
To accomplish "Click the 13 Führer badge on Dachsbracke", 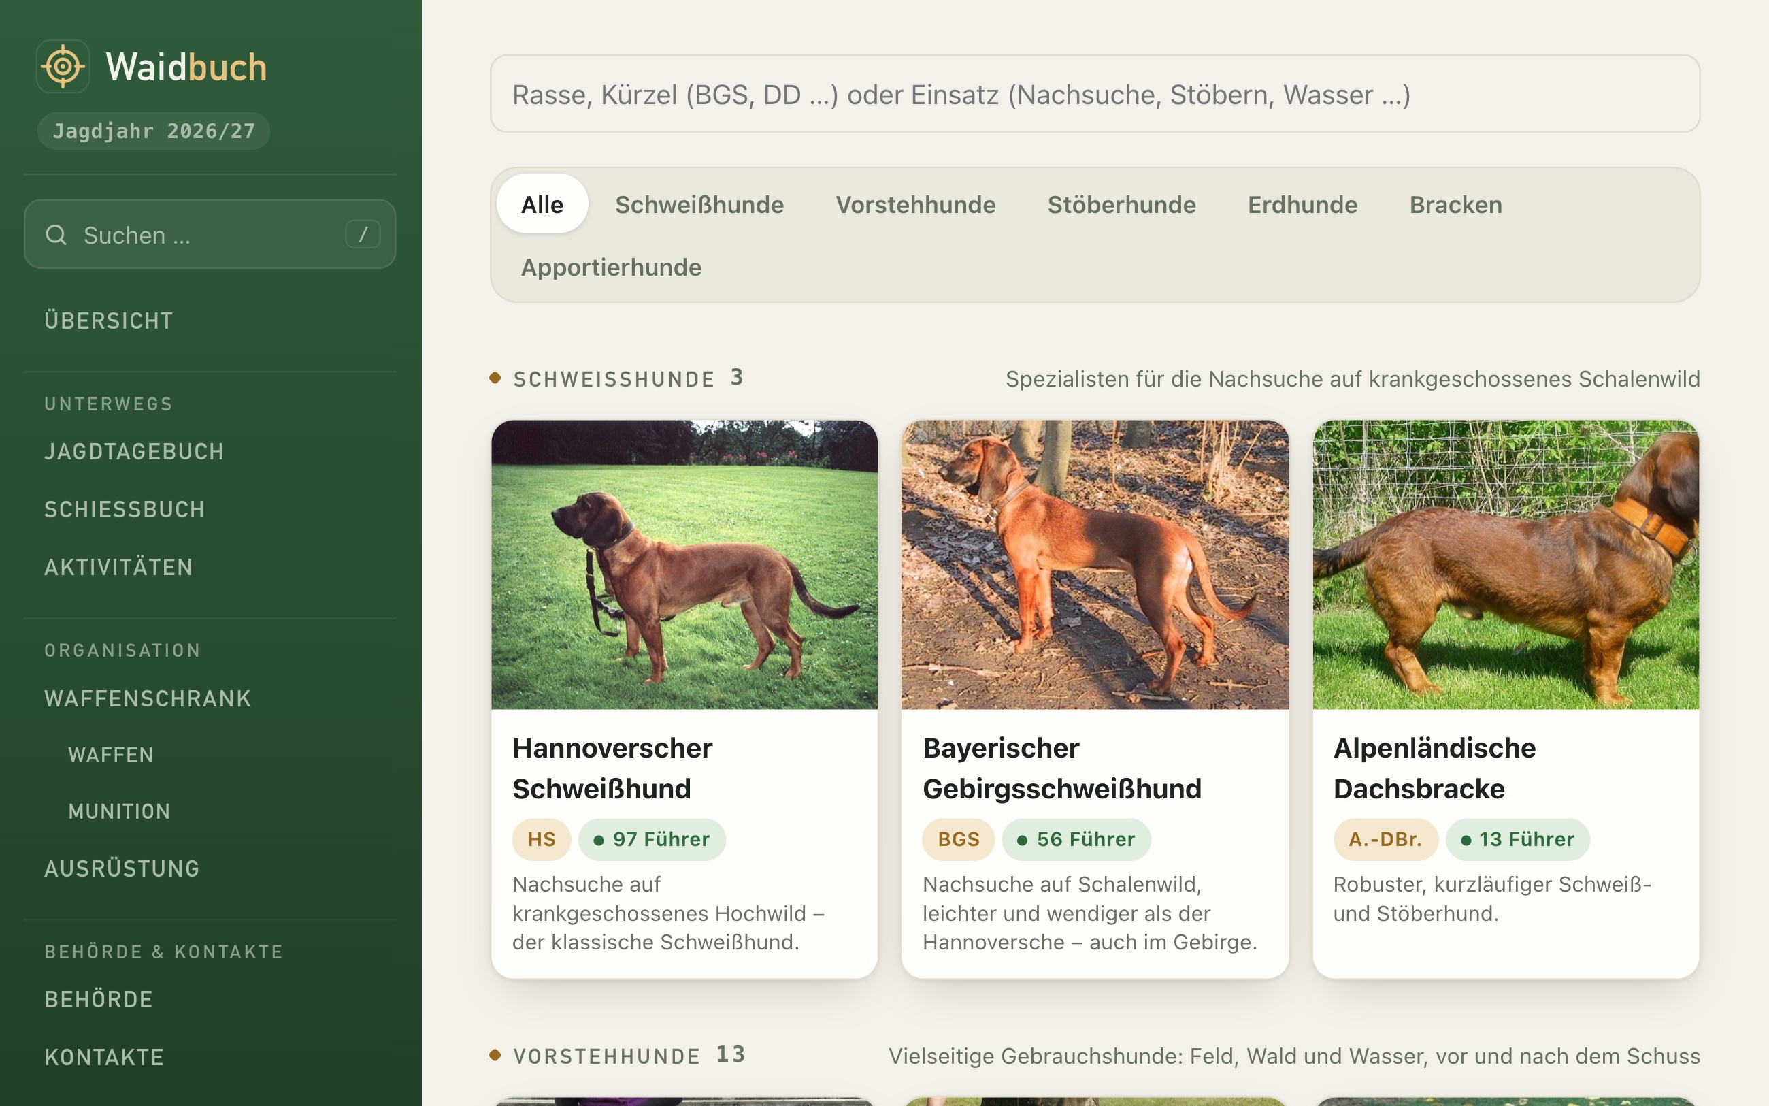I will click(x=1517, y=839).
